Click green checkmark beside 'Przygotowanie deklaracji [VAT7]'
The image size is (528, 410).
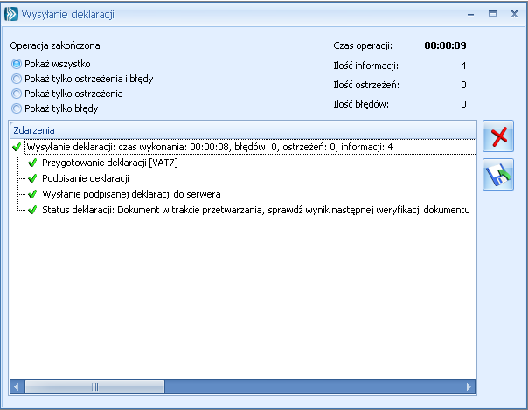click(x=32, y=163)
